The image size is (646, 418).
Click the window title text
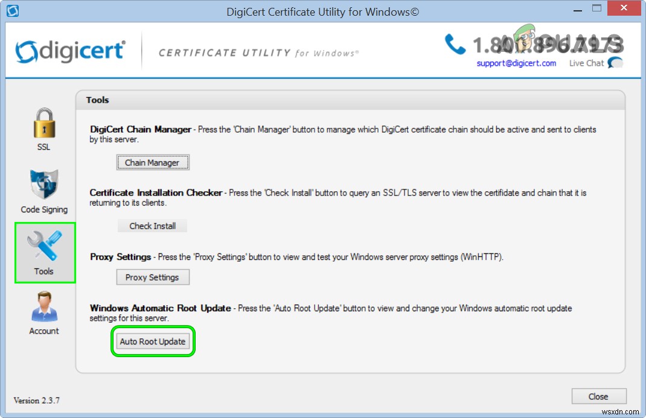[x=322, y=11]
